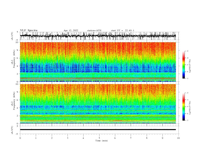Click the "5" volt tick on ch.1(V) axis
Viewport: 201px width, 155px height.
tap(18, 32)
